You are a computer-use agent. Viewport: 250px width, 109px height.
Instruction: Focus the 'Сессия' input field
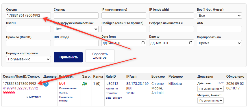click(28, 16)
